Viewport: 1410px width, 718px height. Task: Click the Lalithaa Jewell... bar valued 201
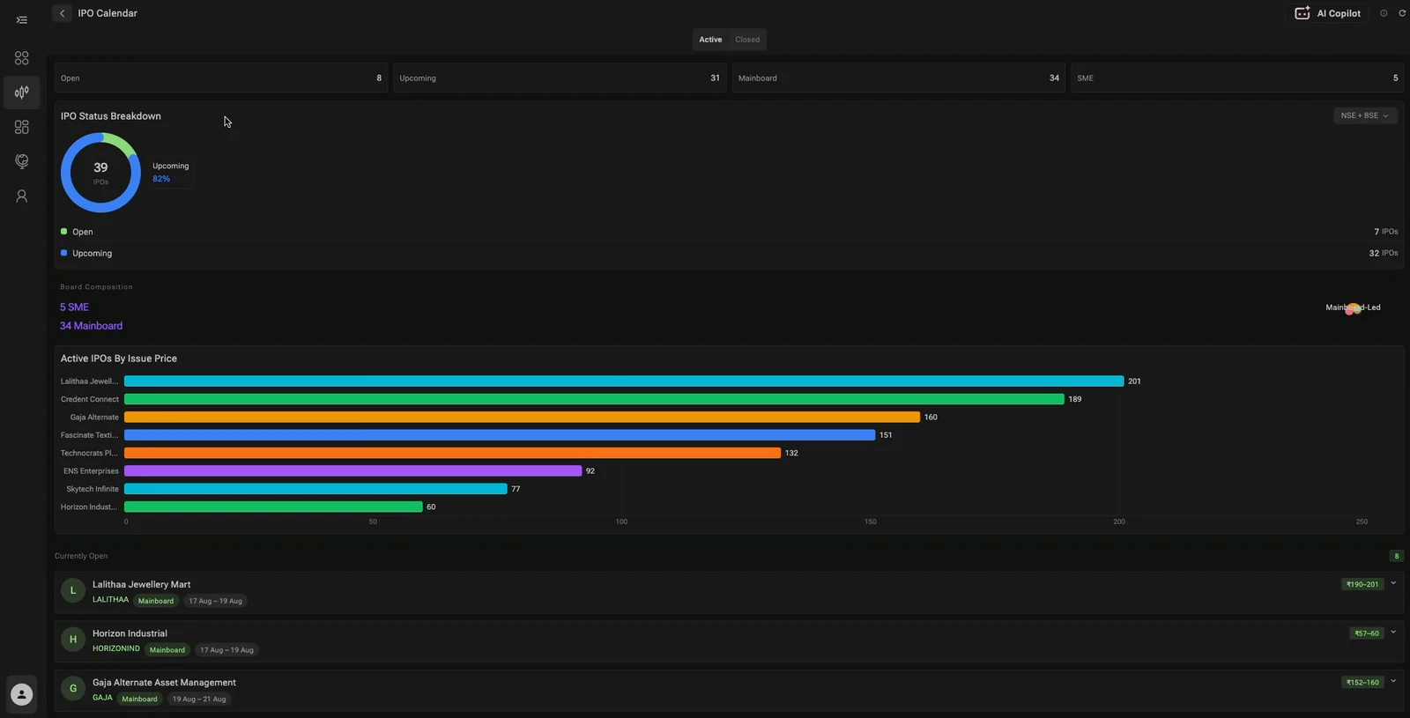coord(624,381)
